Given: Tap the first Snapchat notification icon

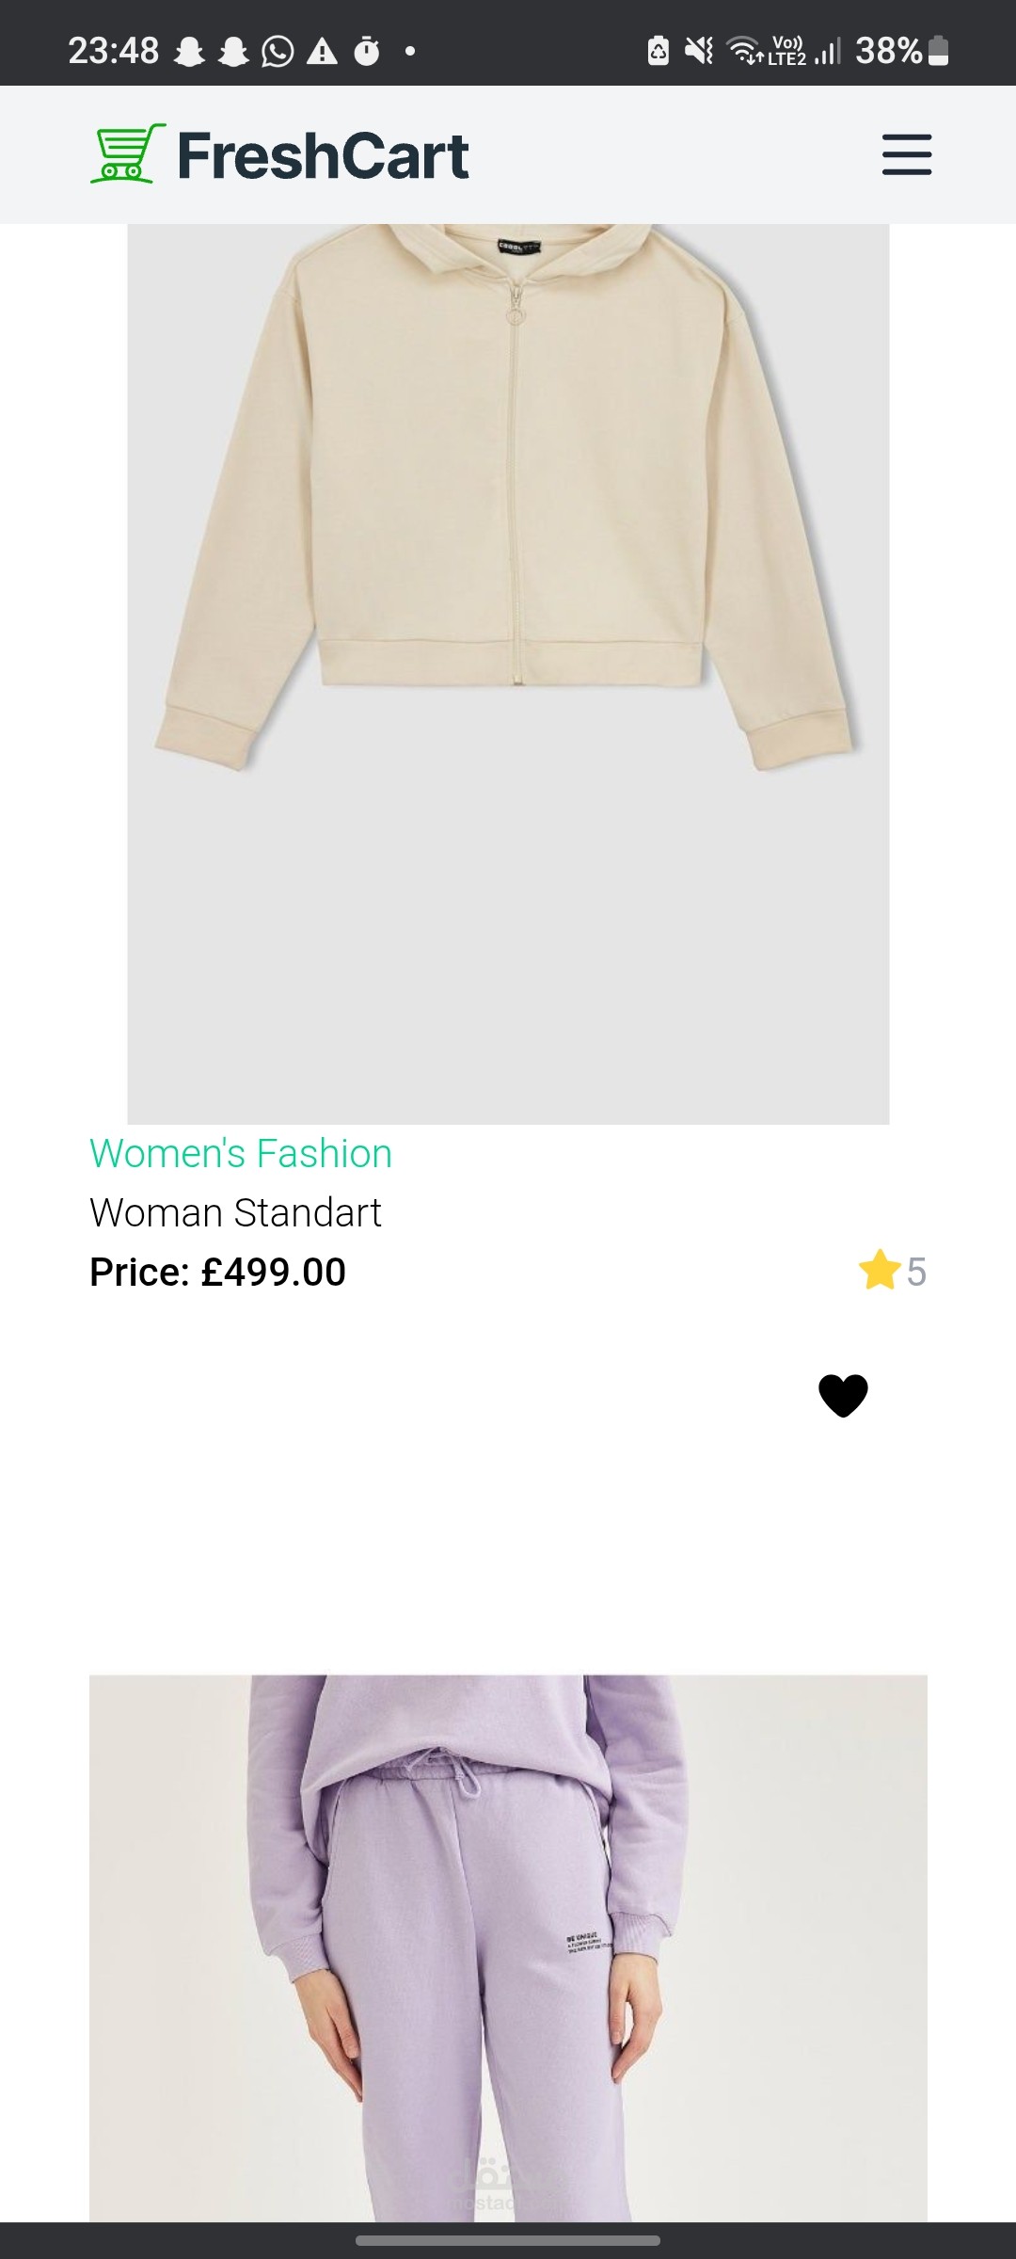Looking at the screenshot, I should 191,51.
